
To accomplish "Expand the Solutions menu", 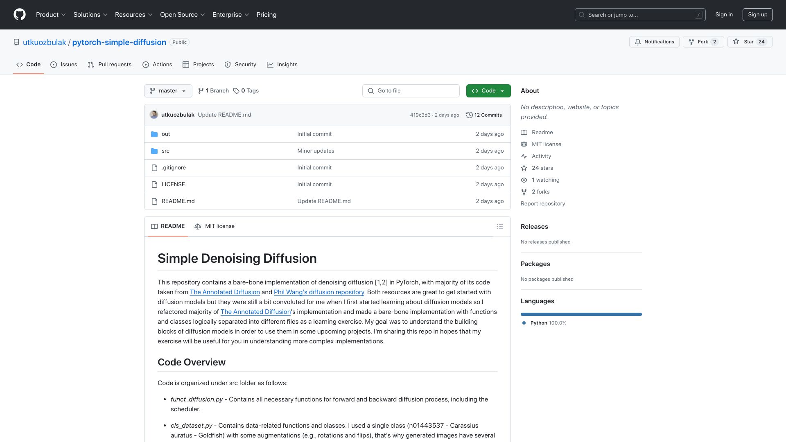I will (x=90, y=15).
